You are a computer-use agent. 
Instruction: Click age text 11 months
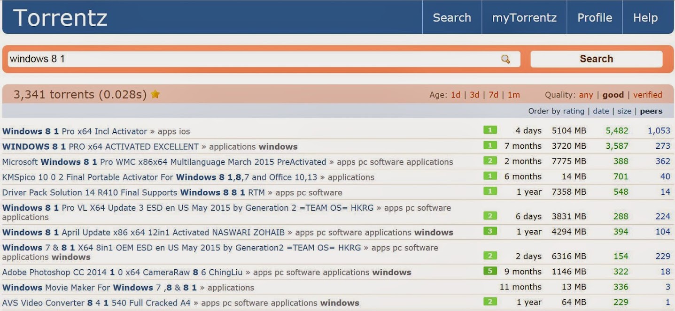pyautogui.click(x=520, y=287)
